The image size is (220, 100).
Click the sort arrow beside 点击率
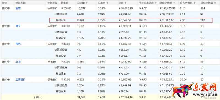(107, 3)
